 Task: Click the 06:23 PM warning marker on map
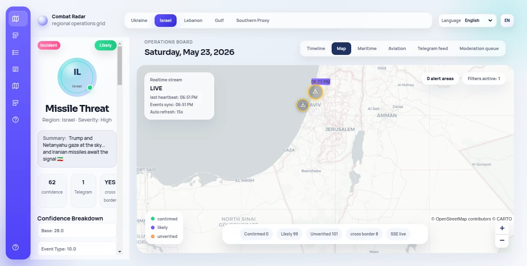click(315, 92)
